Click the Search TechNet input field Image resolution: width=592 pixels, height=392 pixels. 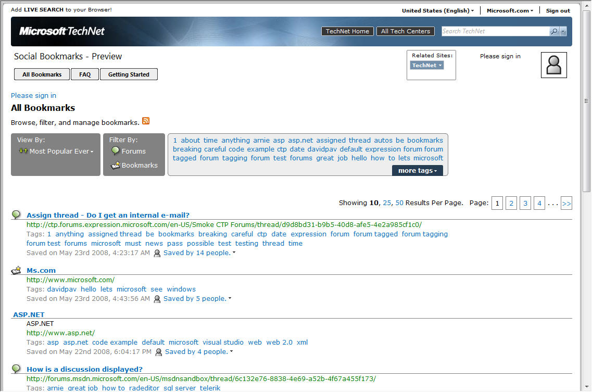495,31
